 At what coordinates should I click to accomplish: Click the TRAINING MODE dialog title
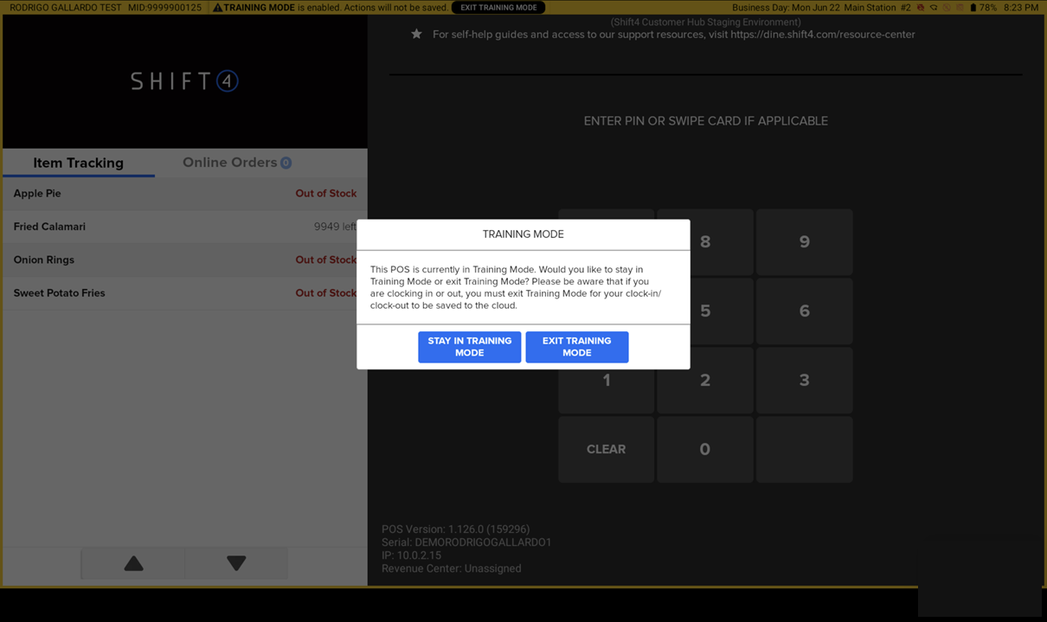coord(523,234)
